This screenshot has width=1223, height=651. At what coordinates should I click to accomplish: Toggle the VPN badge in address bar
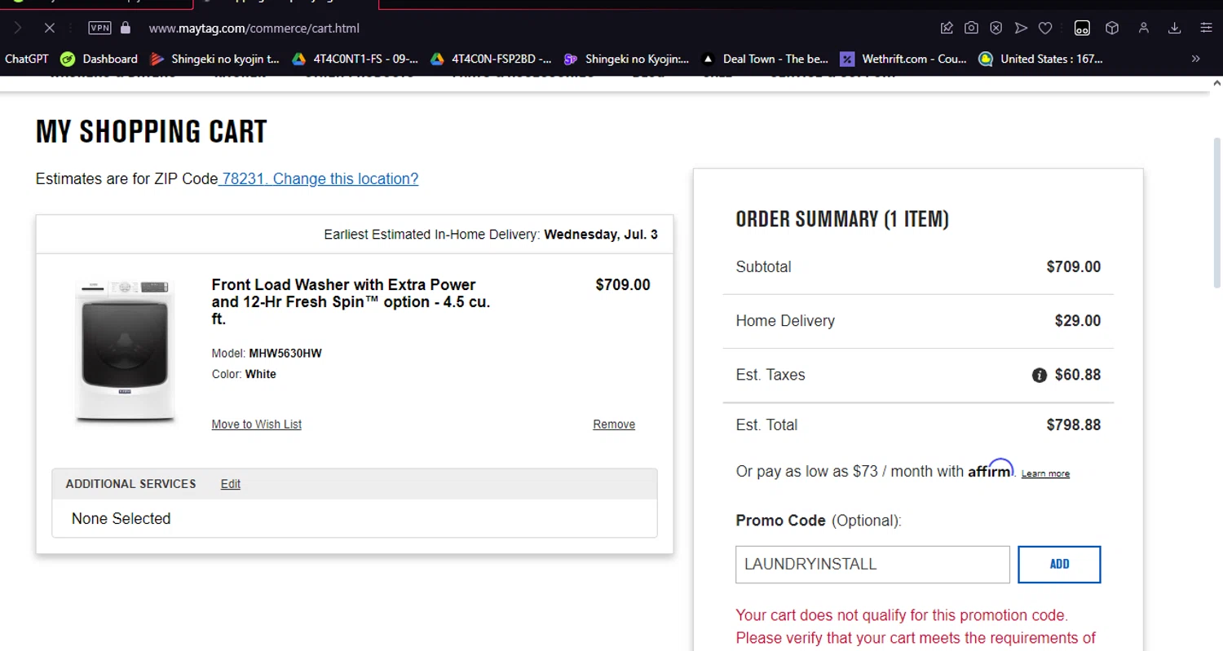click(99, 29)
